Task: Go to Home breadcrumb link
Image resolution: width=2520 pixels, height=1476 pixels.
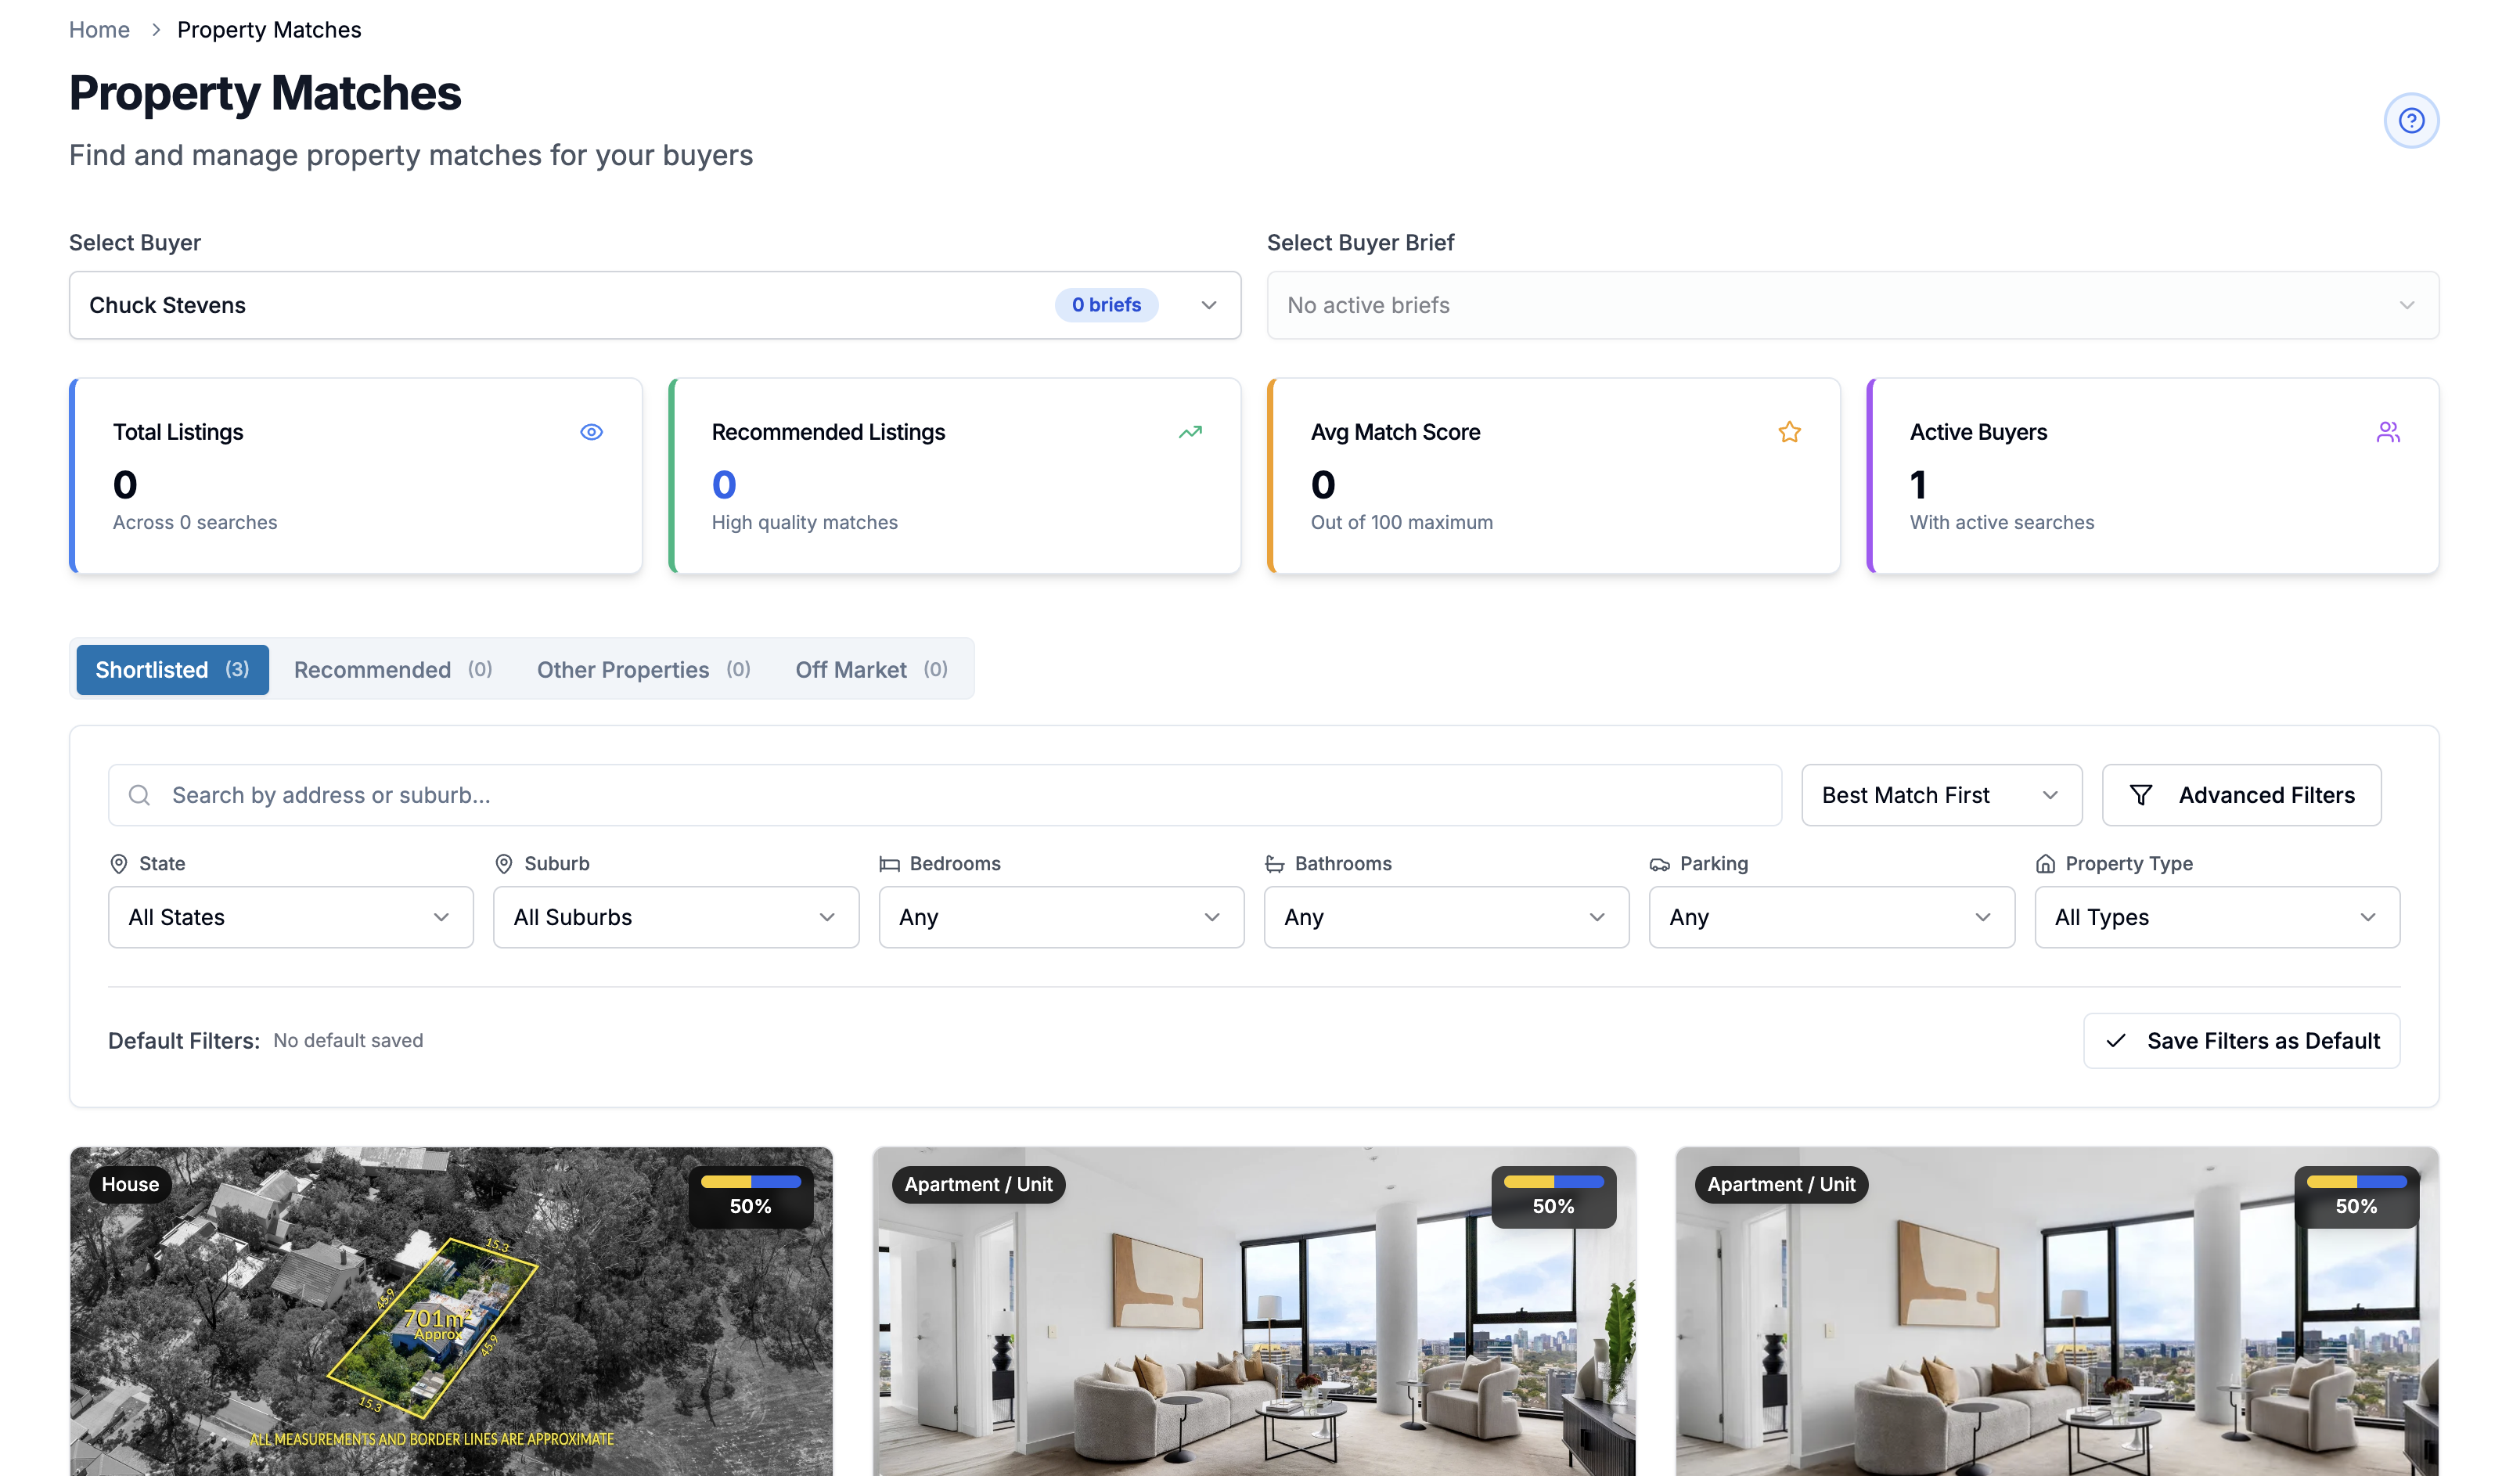Action: coord(99,30)
